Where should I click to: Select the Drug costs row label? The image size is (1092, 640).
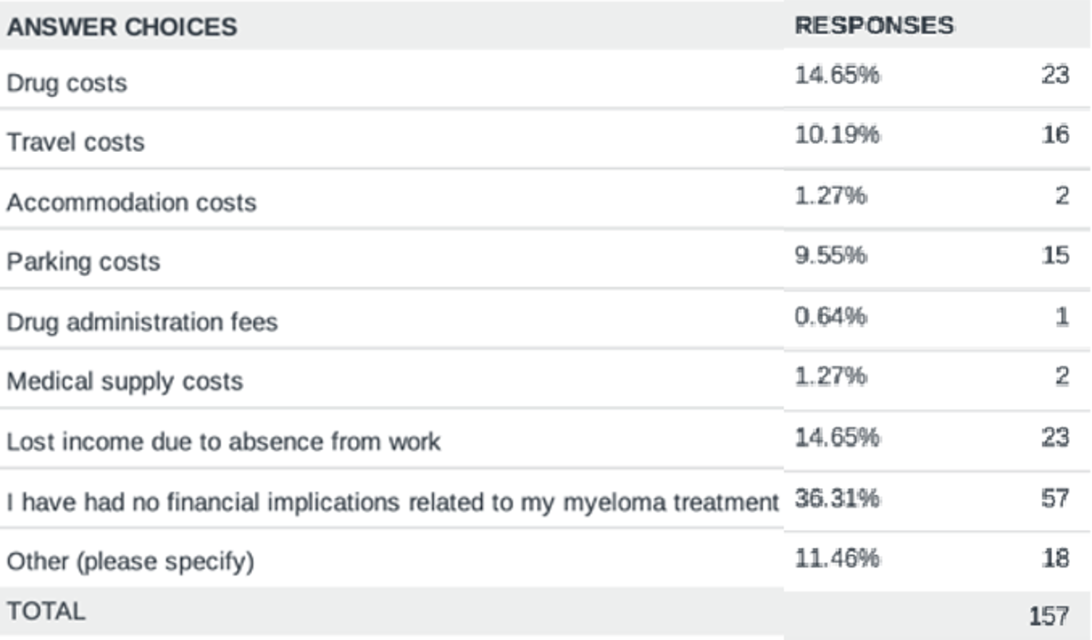tap(67, 83)
